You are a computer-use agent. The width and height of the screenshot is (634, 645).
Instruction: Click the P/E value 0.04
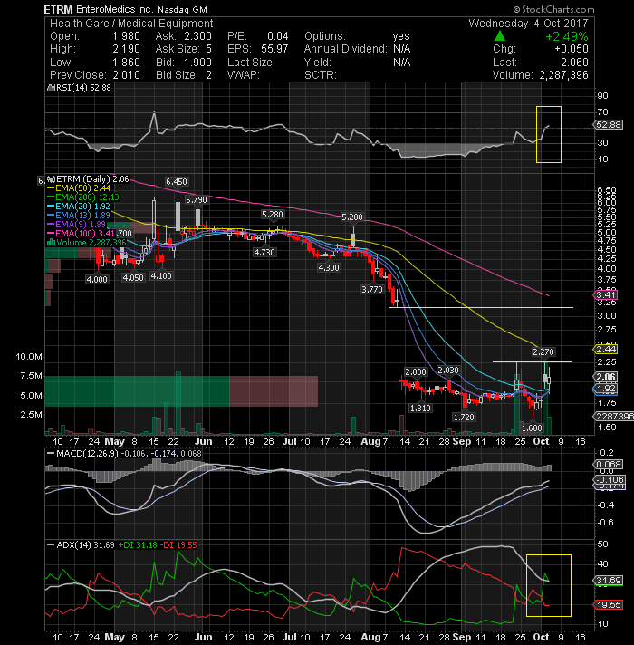coord(277,36)
